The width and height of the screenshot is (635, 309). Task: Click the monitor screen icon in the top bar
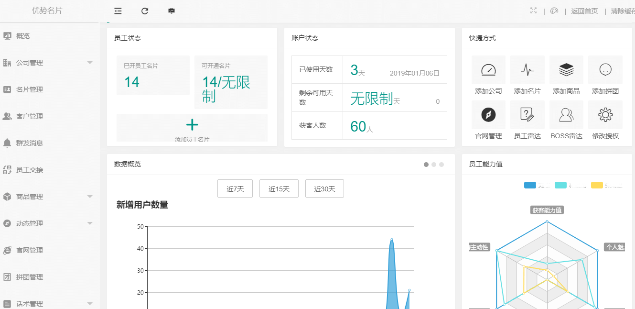(172, 11)
